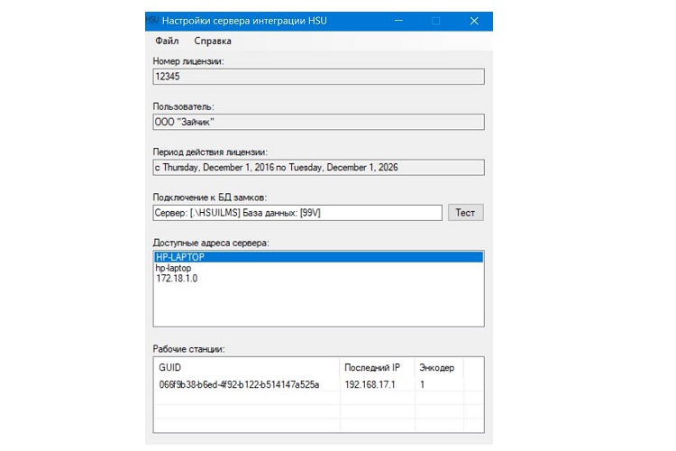This screenshot has height=451, width=676.
Task: Select server address 172.18.1.0
Action: click(177, 279)
